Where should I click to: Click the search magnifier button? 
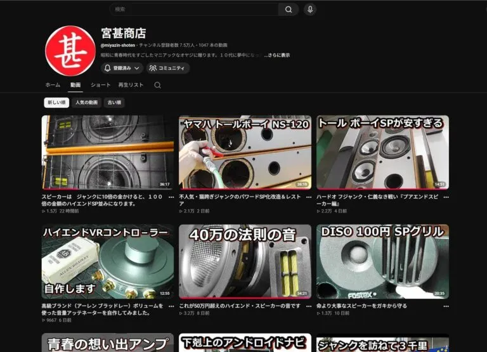click(289, 10)
